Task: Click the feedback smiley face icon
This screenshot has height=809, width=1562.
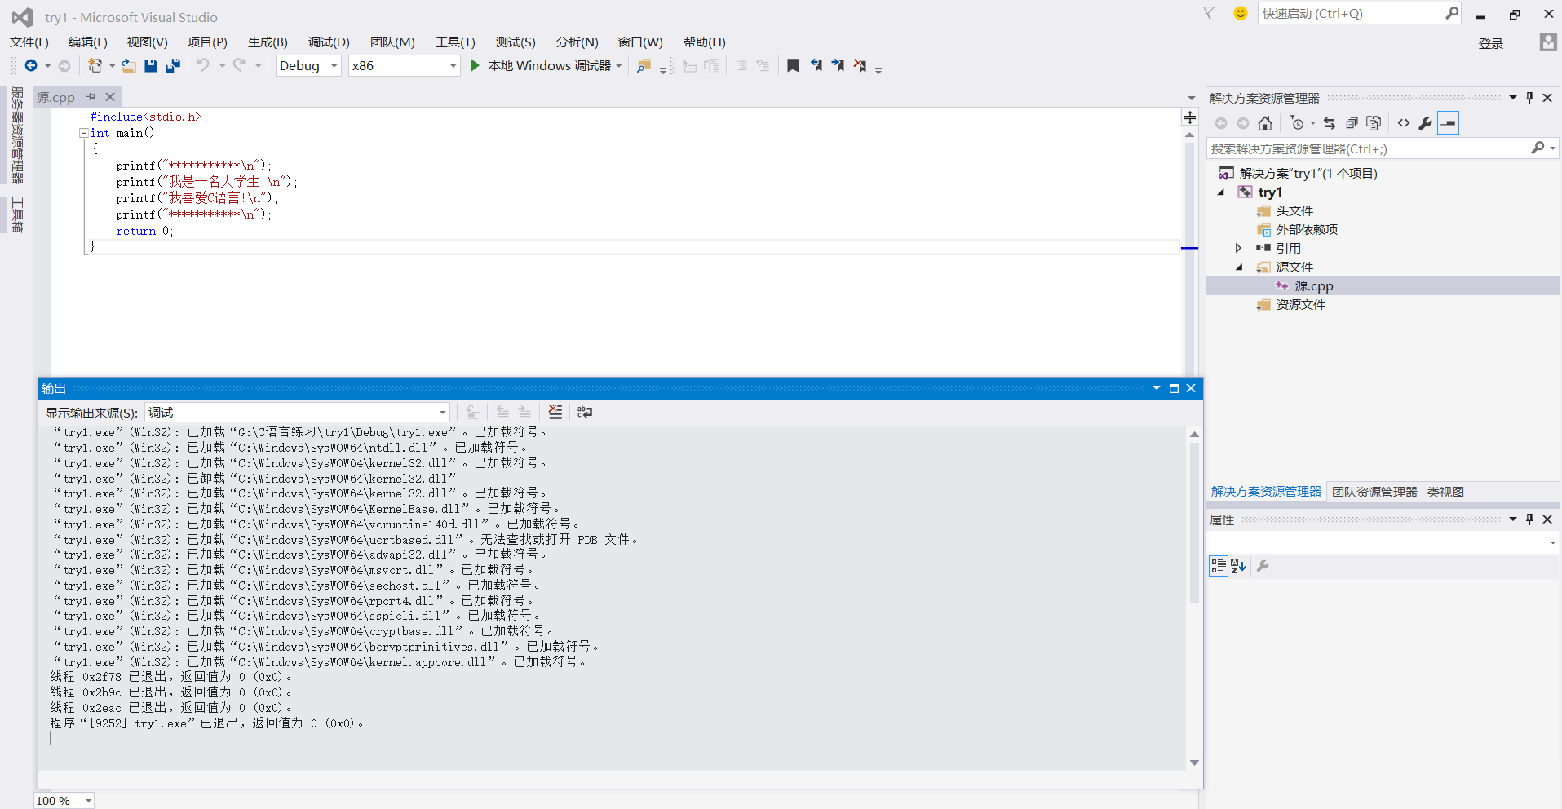Action: pyautogui.click(x=1241, y=13)
